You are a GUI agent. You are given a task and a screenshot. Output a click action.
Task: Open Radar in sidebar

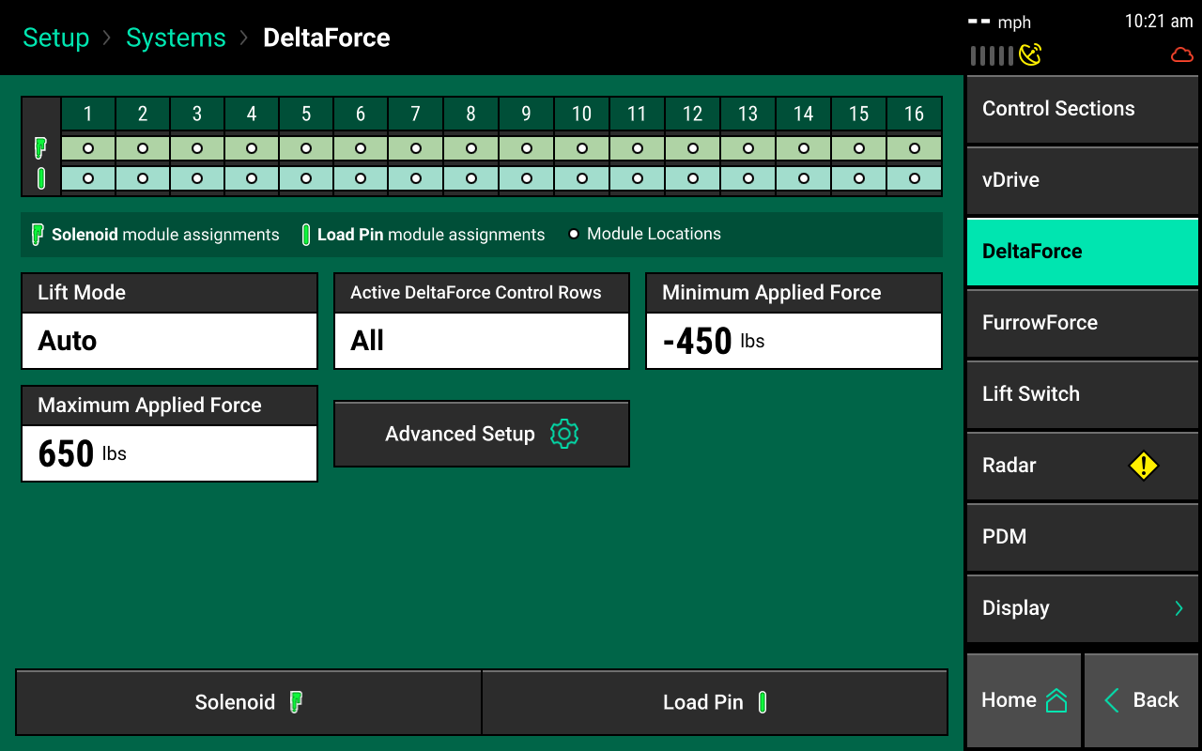[x=1082, y=466]
